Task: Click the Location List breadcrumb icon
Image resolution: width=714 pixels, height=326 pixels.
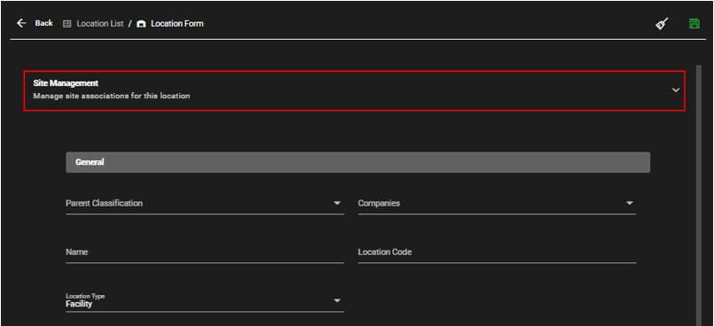Action: point(67,24)
